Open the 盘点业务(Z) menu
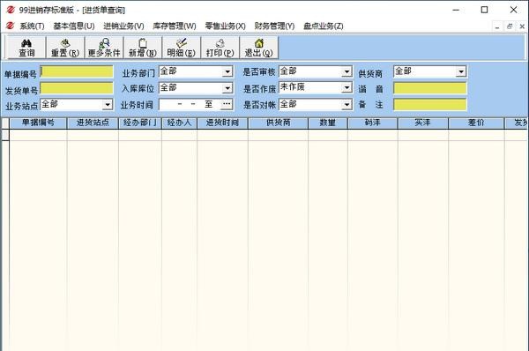This screenshot has width=529, height=351. click(324, 26)
